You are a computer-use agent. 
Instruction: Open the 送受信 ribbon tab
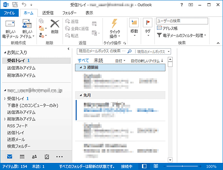(x=48, y=13)
